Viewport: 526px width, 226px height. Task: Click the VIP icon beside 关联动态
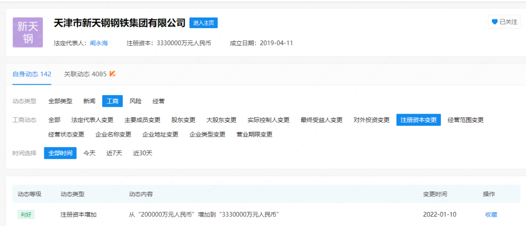113,74
